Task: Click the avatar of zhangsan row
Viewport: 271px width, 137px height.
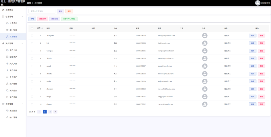Action: click(205, 35)
